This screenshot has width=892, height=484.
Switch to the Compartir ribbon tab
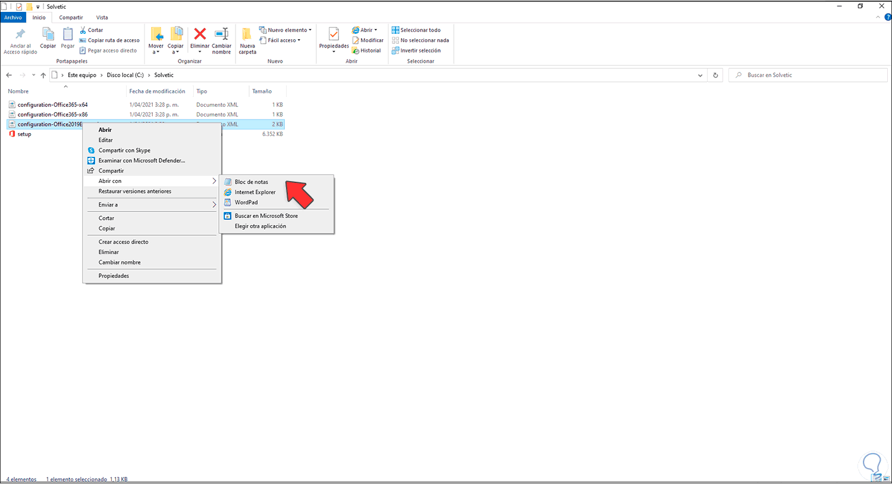coord(71,18)
